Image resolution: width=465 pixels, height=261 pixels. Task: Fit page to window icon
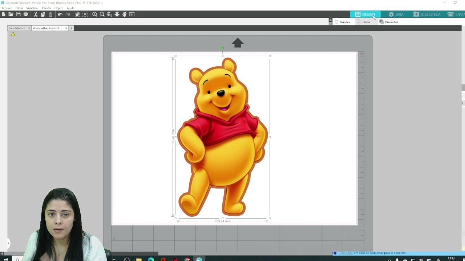[132, 14]
